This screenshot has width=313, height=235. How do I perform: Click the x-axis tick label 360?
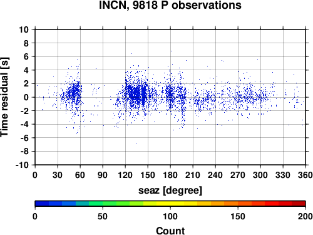305,175
